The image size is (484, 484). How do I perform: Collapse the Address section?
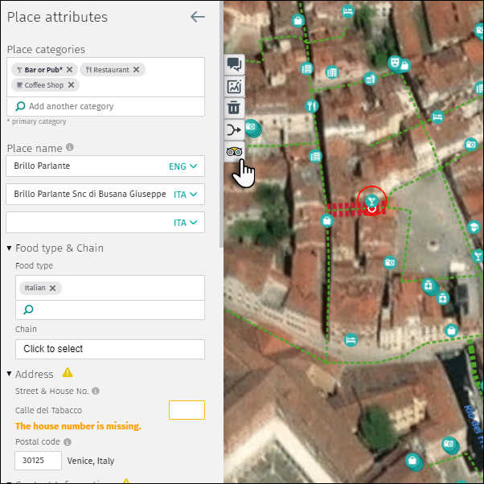pyautogui.click(x=10, y=374)
